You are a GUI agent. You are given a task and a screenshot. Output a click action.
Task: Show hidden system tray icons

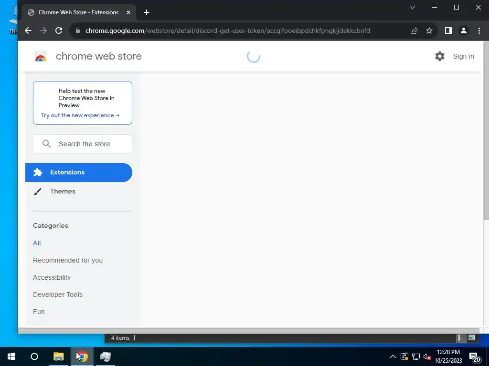(x=393, y=356)
